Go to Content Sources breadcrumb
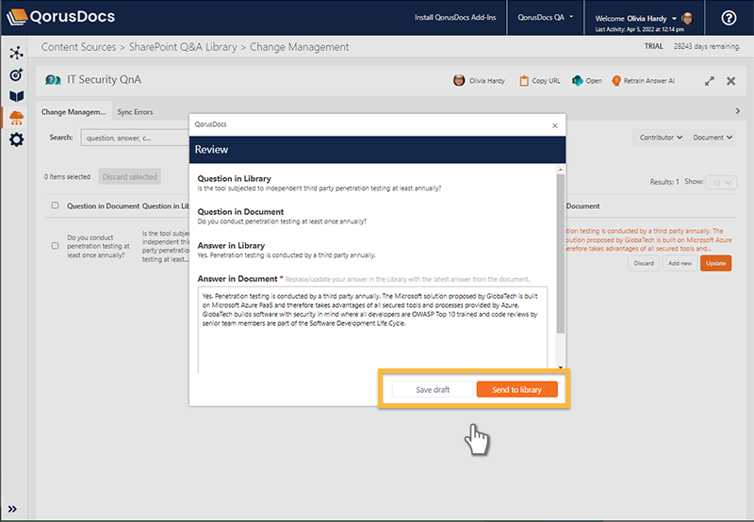Viewport: 754px width, 522px height. (78, 47)
